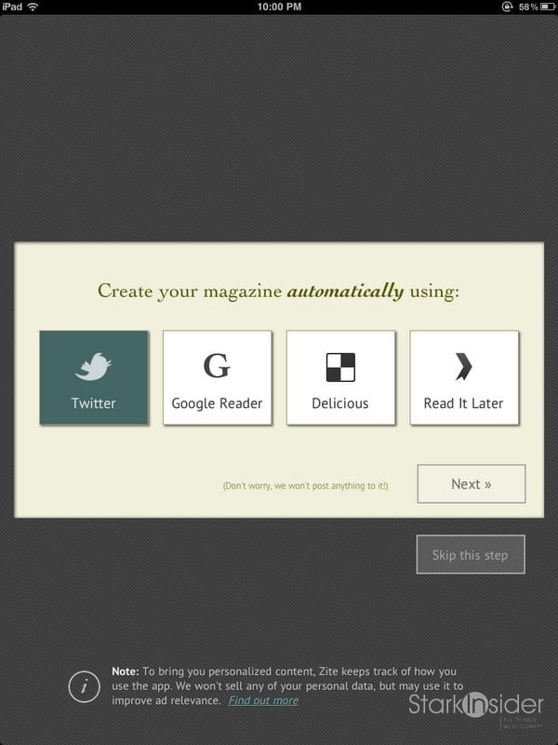Tap the battery icon in the status bar
The image size is (558, 745).
coord(546,7)
